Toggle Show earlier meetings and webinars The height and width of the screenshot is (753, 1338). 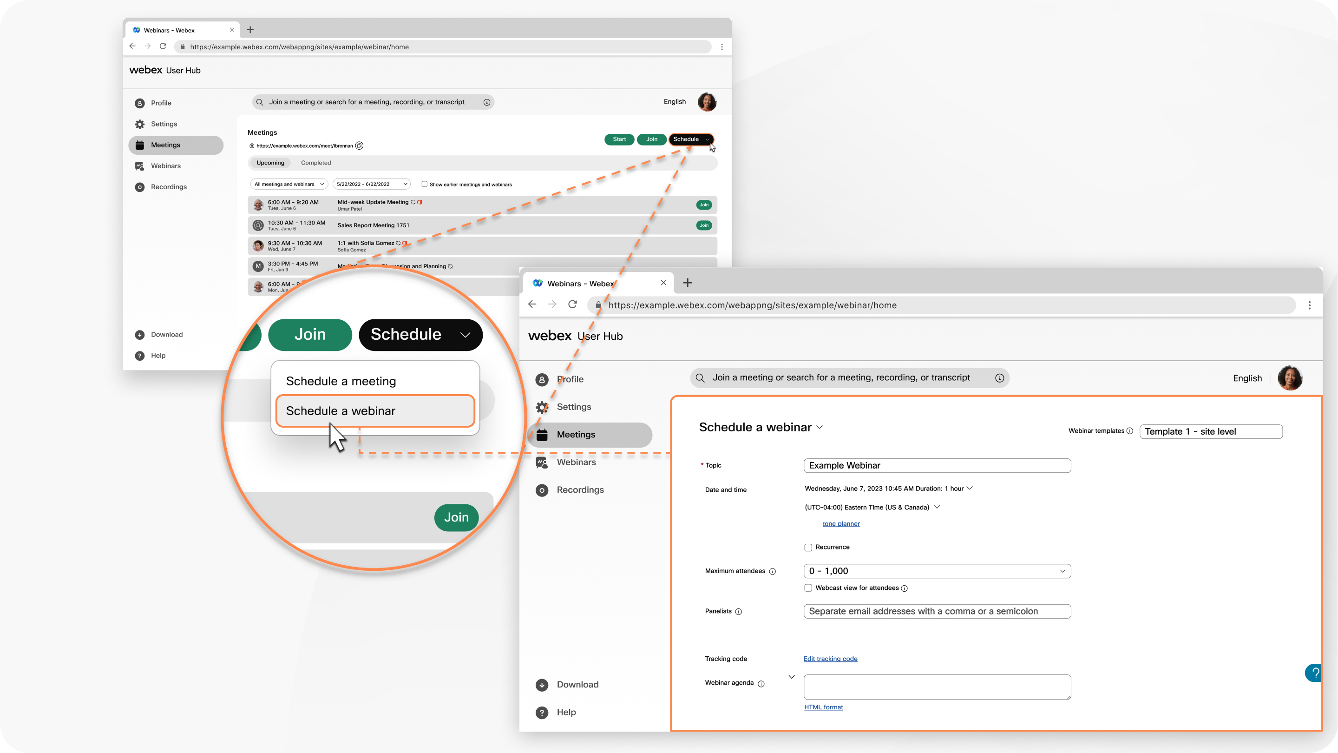click(424, 184)
